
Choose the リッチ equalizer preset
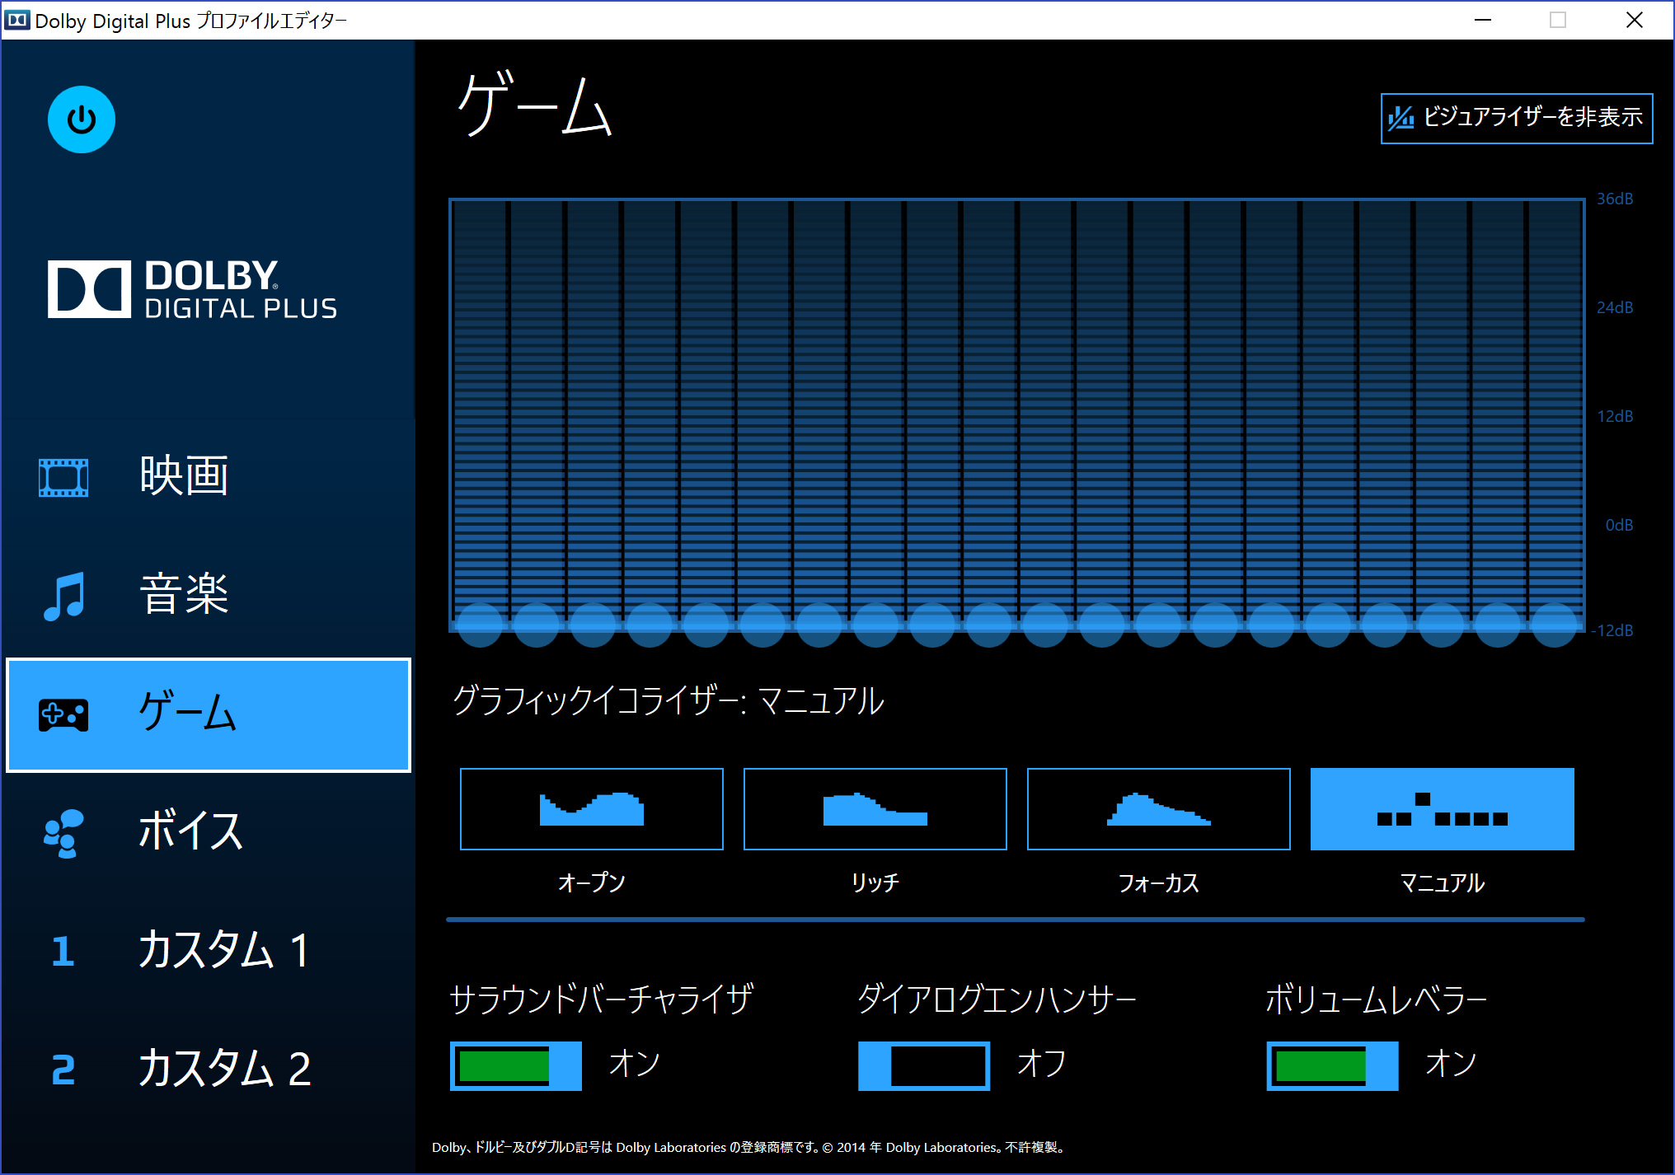coord(875,809)
